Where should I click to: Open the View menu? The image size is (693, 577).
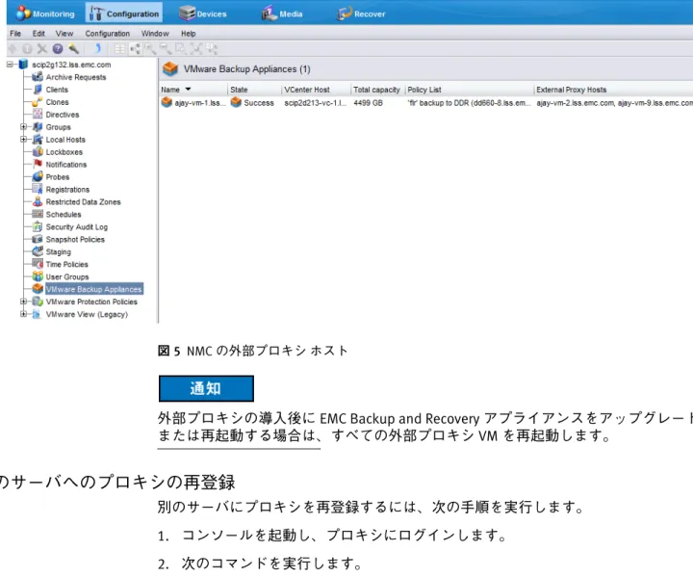64,34
